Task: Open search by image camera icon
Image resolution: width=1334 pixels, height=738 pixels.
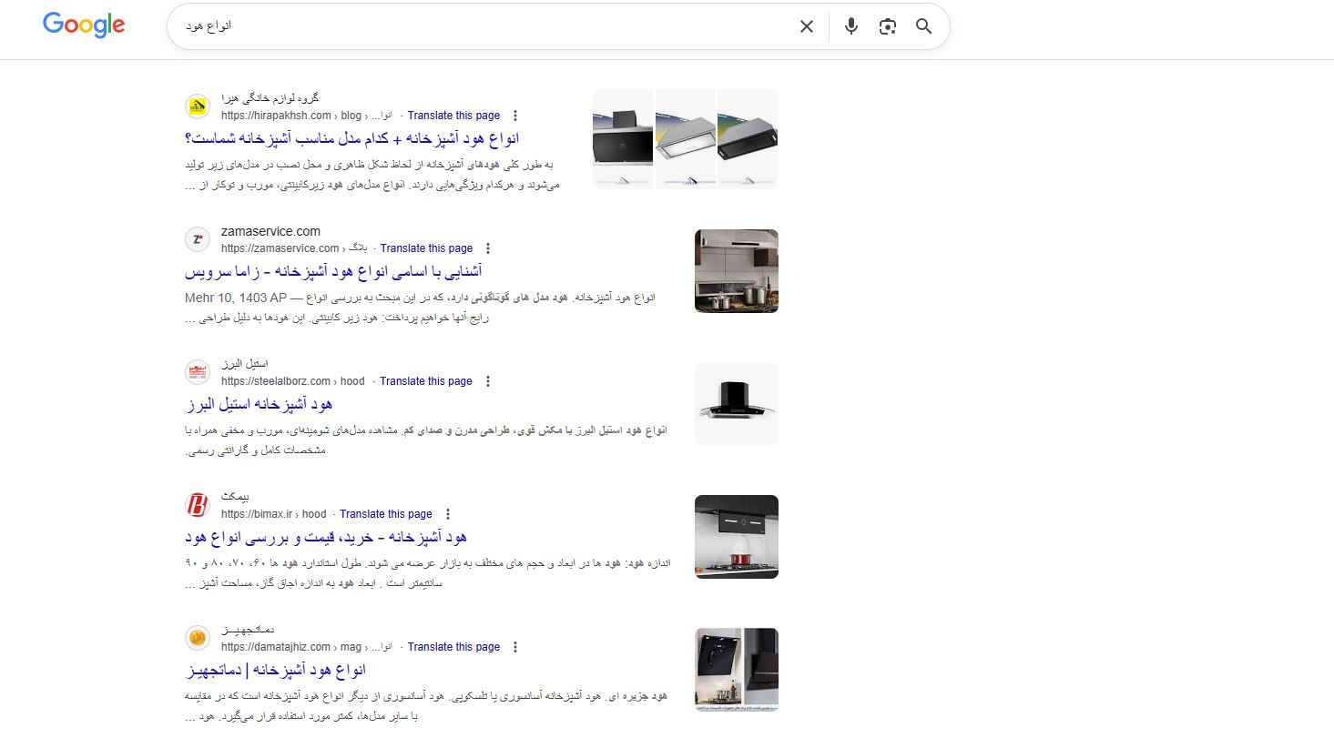Action: point(888,26)
